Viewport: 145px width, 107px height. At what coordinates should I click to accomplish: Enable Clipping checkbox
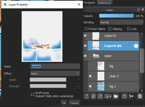(x=110, y=29)
